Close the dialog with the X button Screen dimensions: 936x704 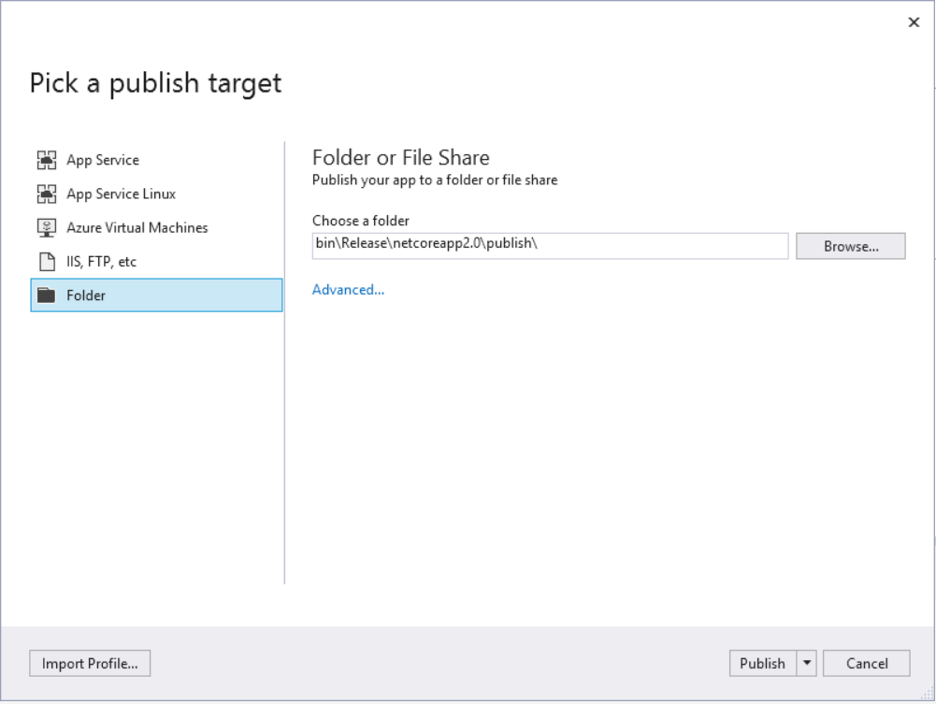pos(914,22)
